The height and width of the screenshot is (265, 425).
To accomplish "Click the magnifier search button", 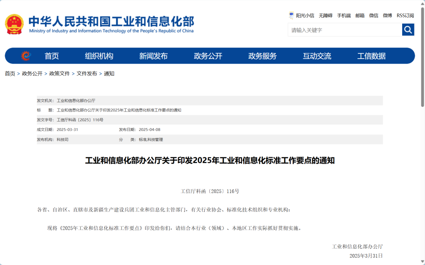I will point(408,29).
